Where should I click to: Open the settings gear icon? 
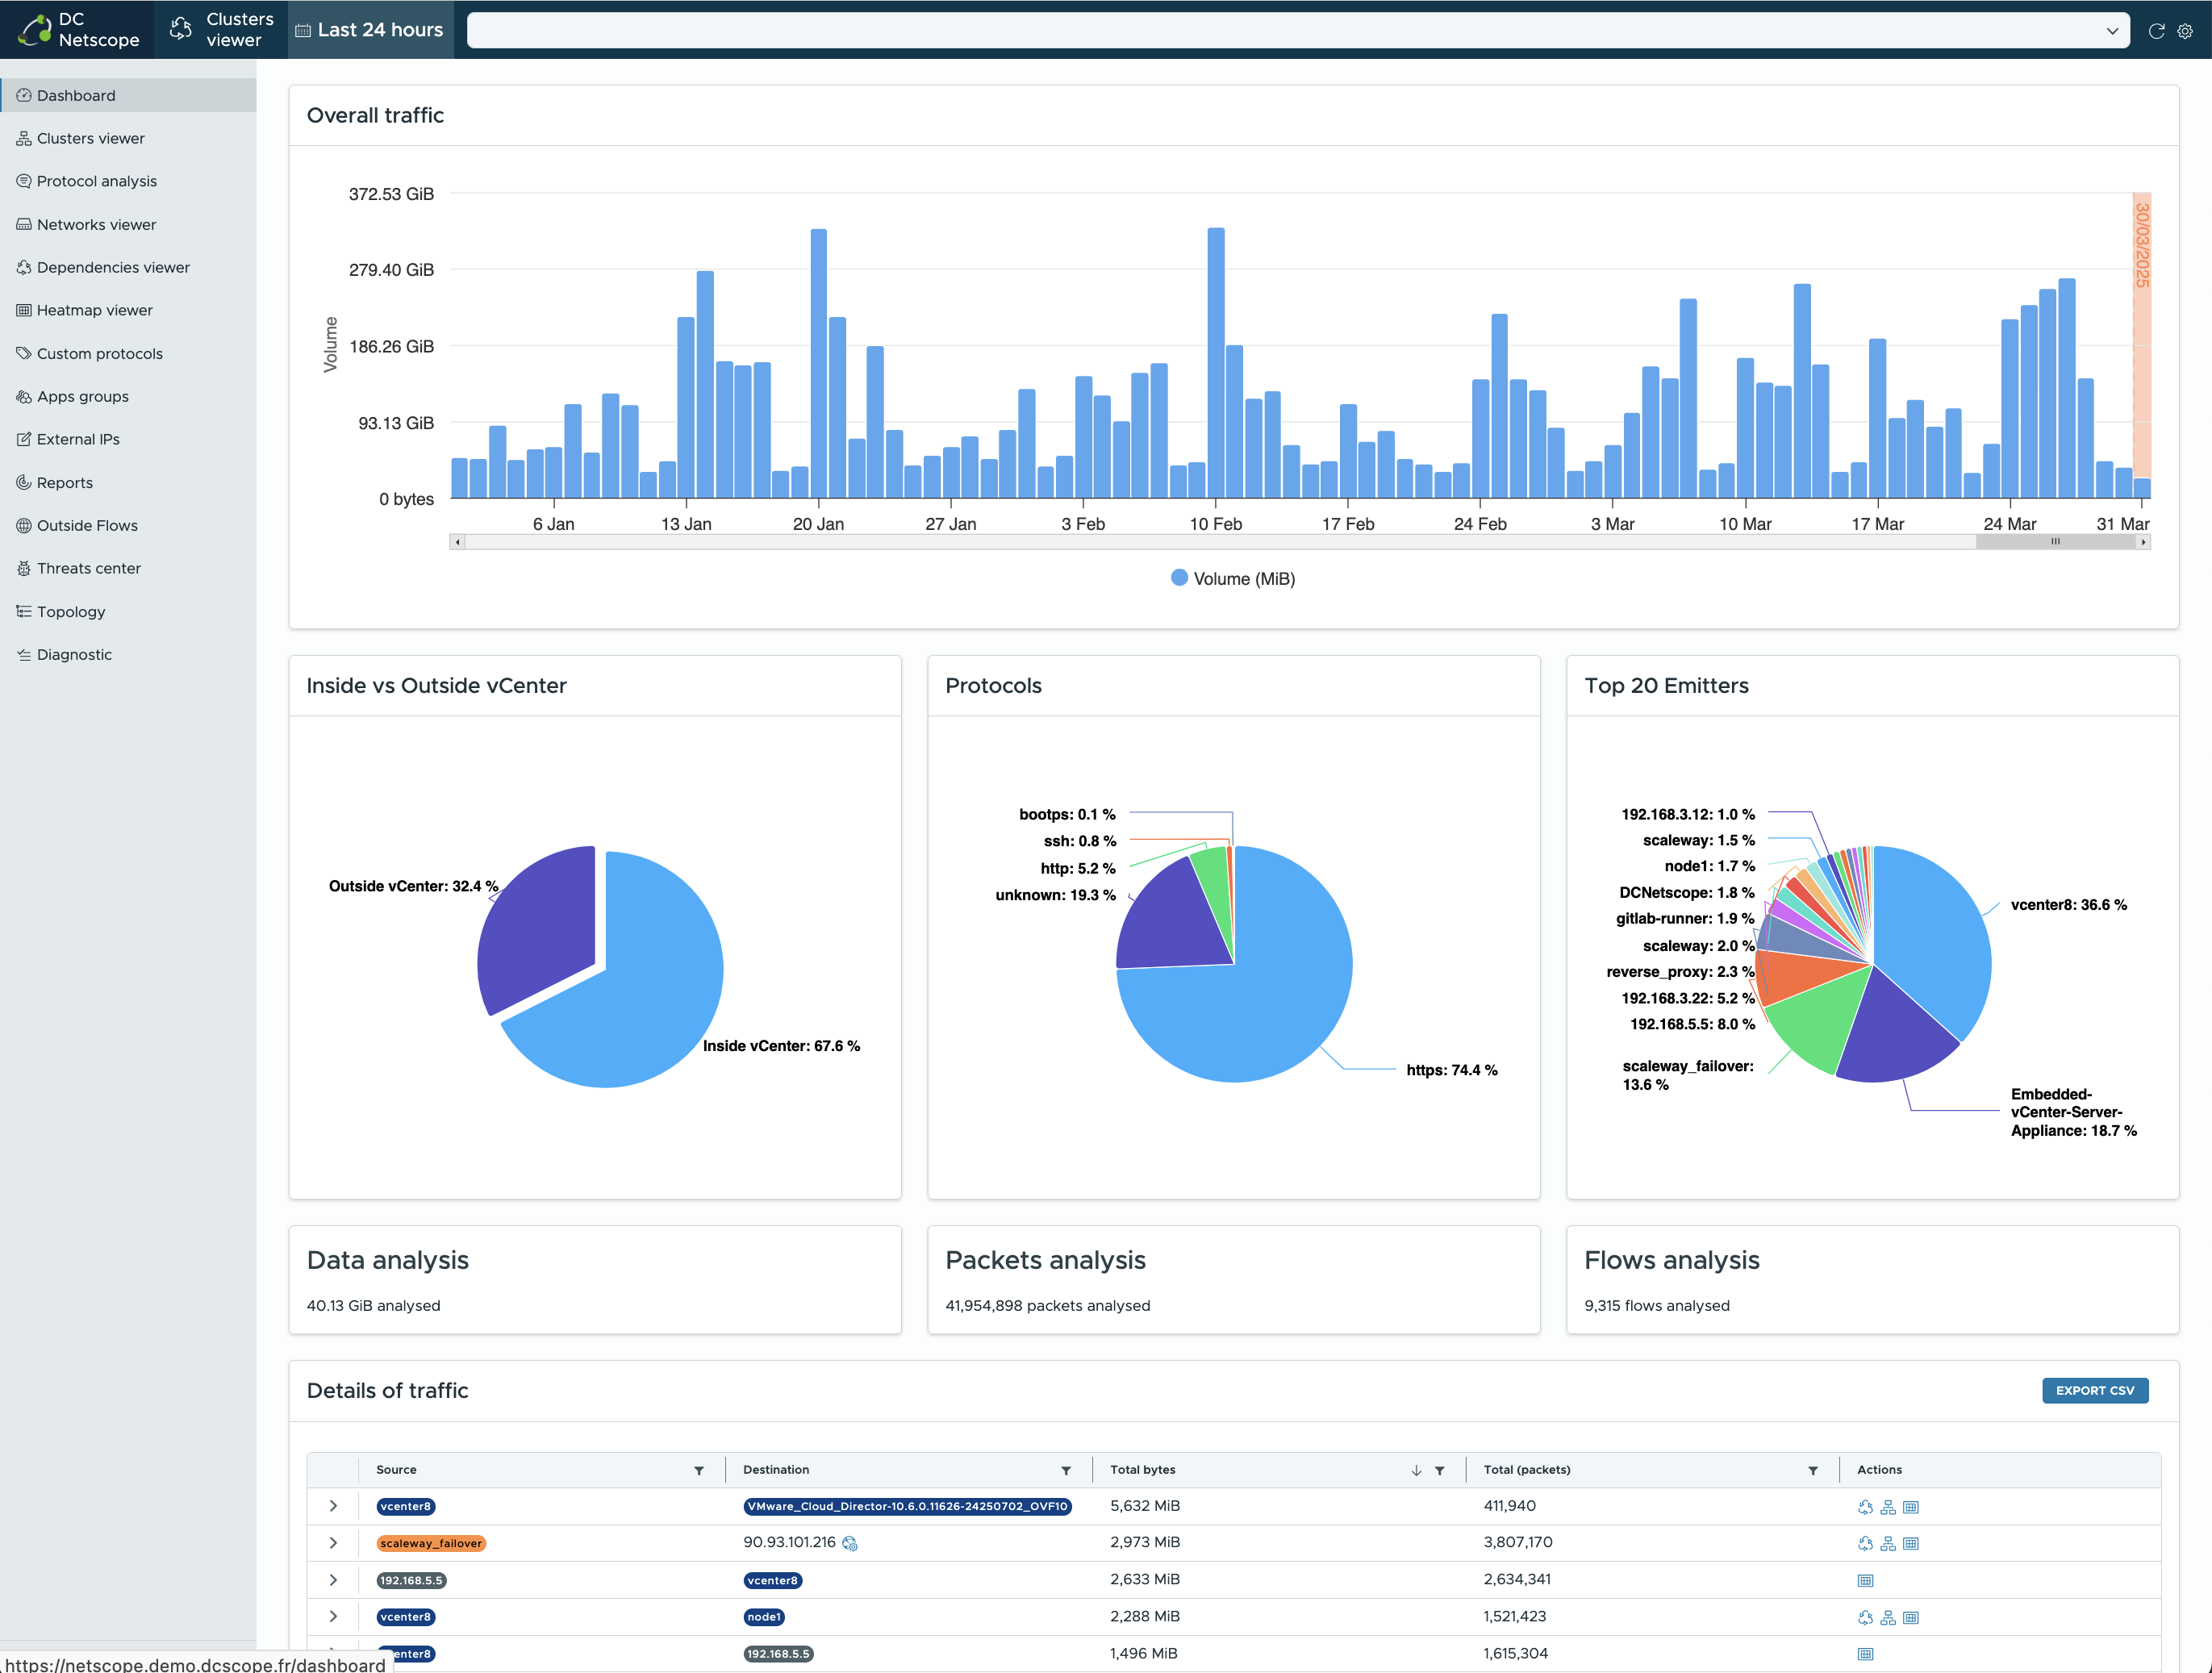2185,31
